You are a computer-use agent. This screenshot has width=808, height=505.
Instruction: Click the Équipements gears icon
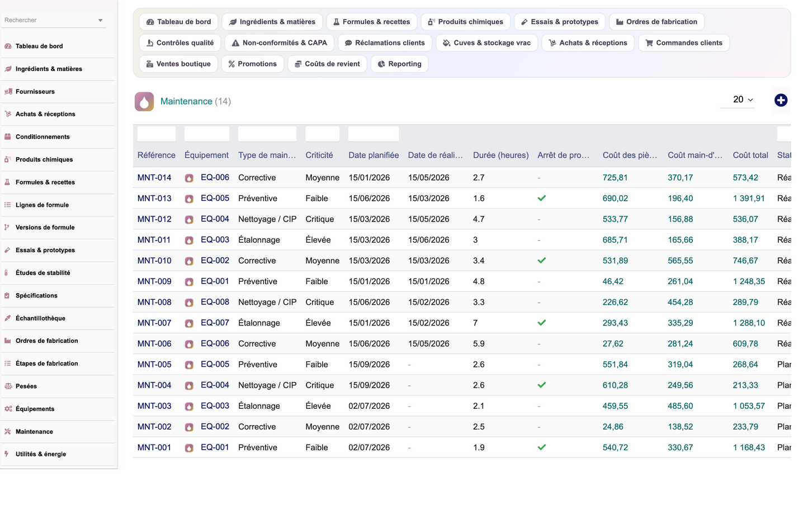click(x=8, y=409)
